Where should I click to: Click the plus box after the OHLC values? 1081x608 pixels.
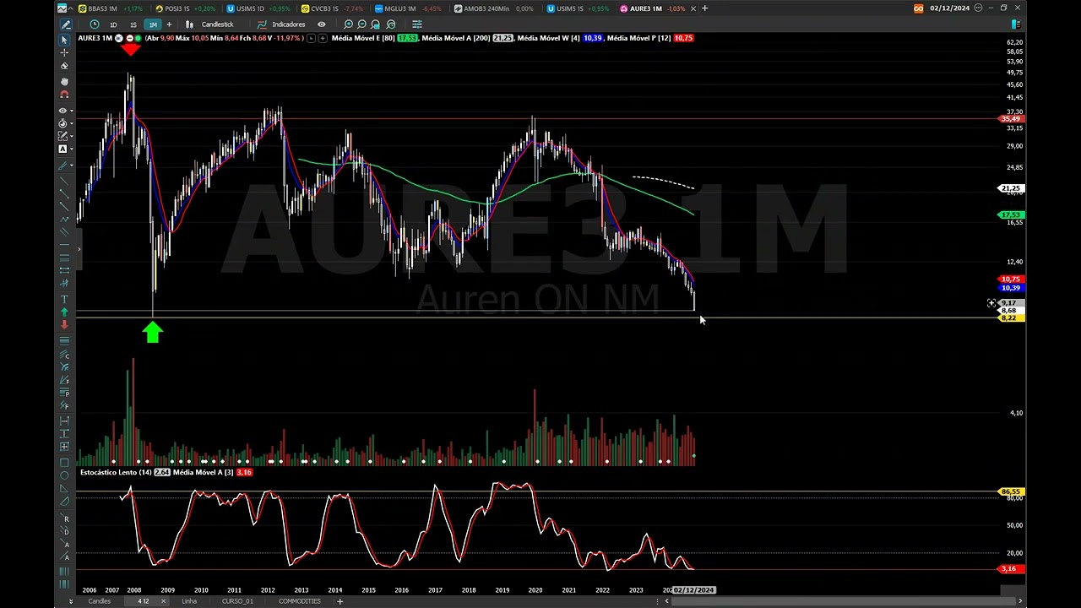point(323,38)
